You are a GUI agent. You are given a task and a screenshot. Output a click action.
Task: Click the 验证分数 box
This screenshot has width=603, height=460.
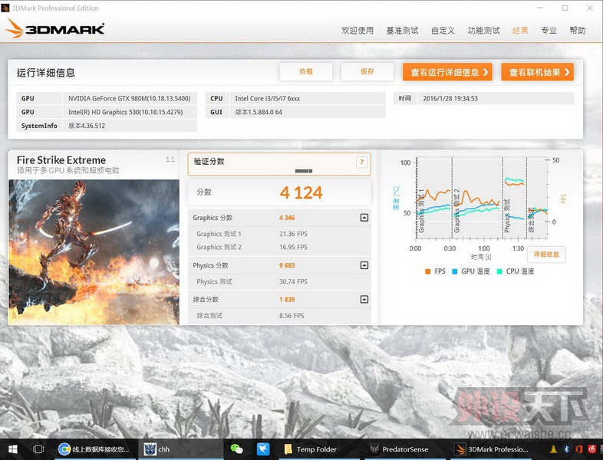click(279, 165)
